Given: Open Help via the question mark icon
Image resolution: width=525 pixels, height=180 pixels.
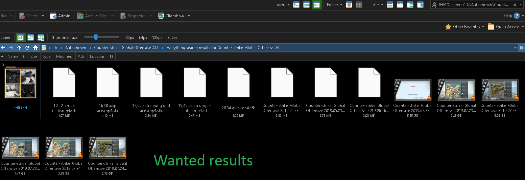Looking at the screenshot, I should coord(517,16).
